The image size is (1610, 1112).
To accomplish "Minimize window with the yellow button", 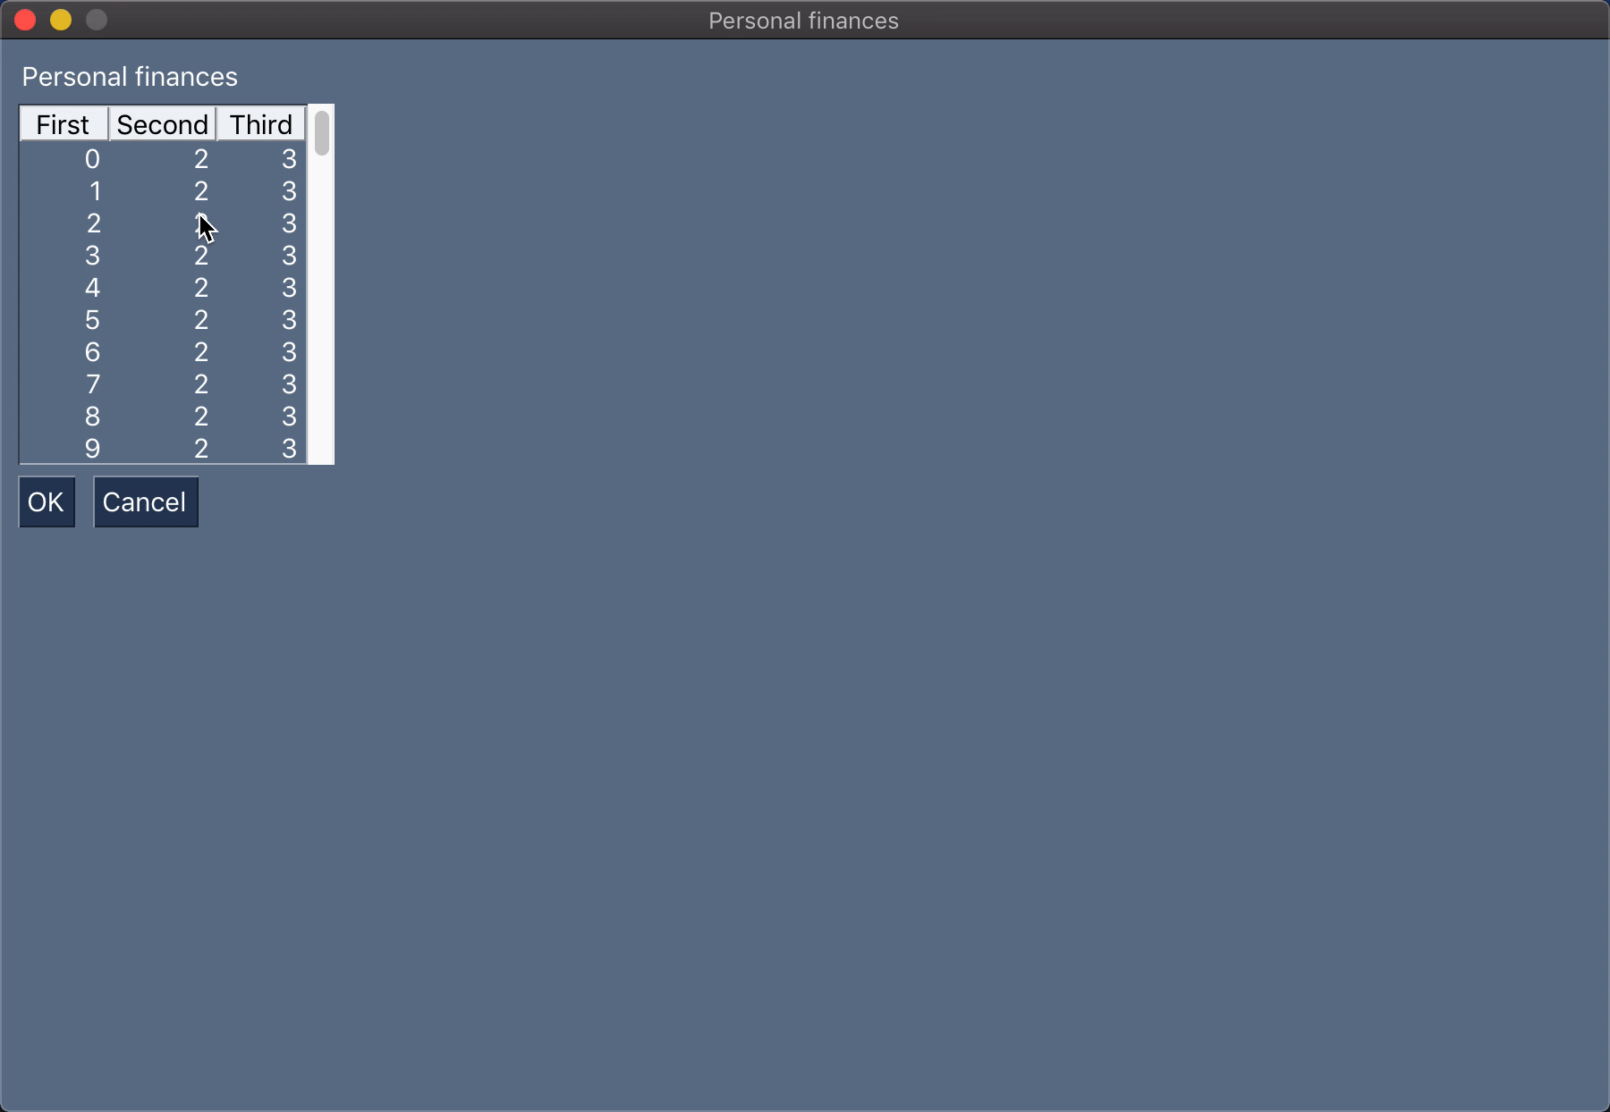I will pyautogui.click(x=61, y=20).
